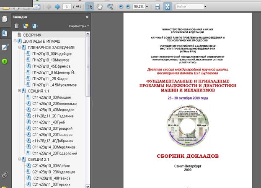Open bookmark С11ч28д13_20Пашеева

[x=52, y=135]
